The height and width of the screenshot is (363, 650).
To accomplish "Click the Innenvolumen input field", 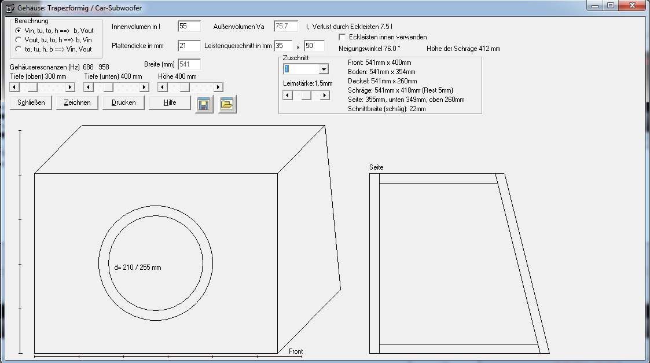I will click(x=189, y=26).
